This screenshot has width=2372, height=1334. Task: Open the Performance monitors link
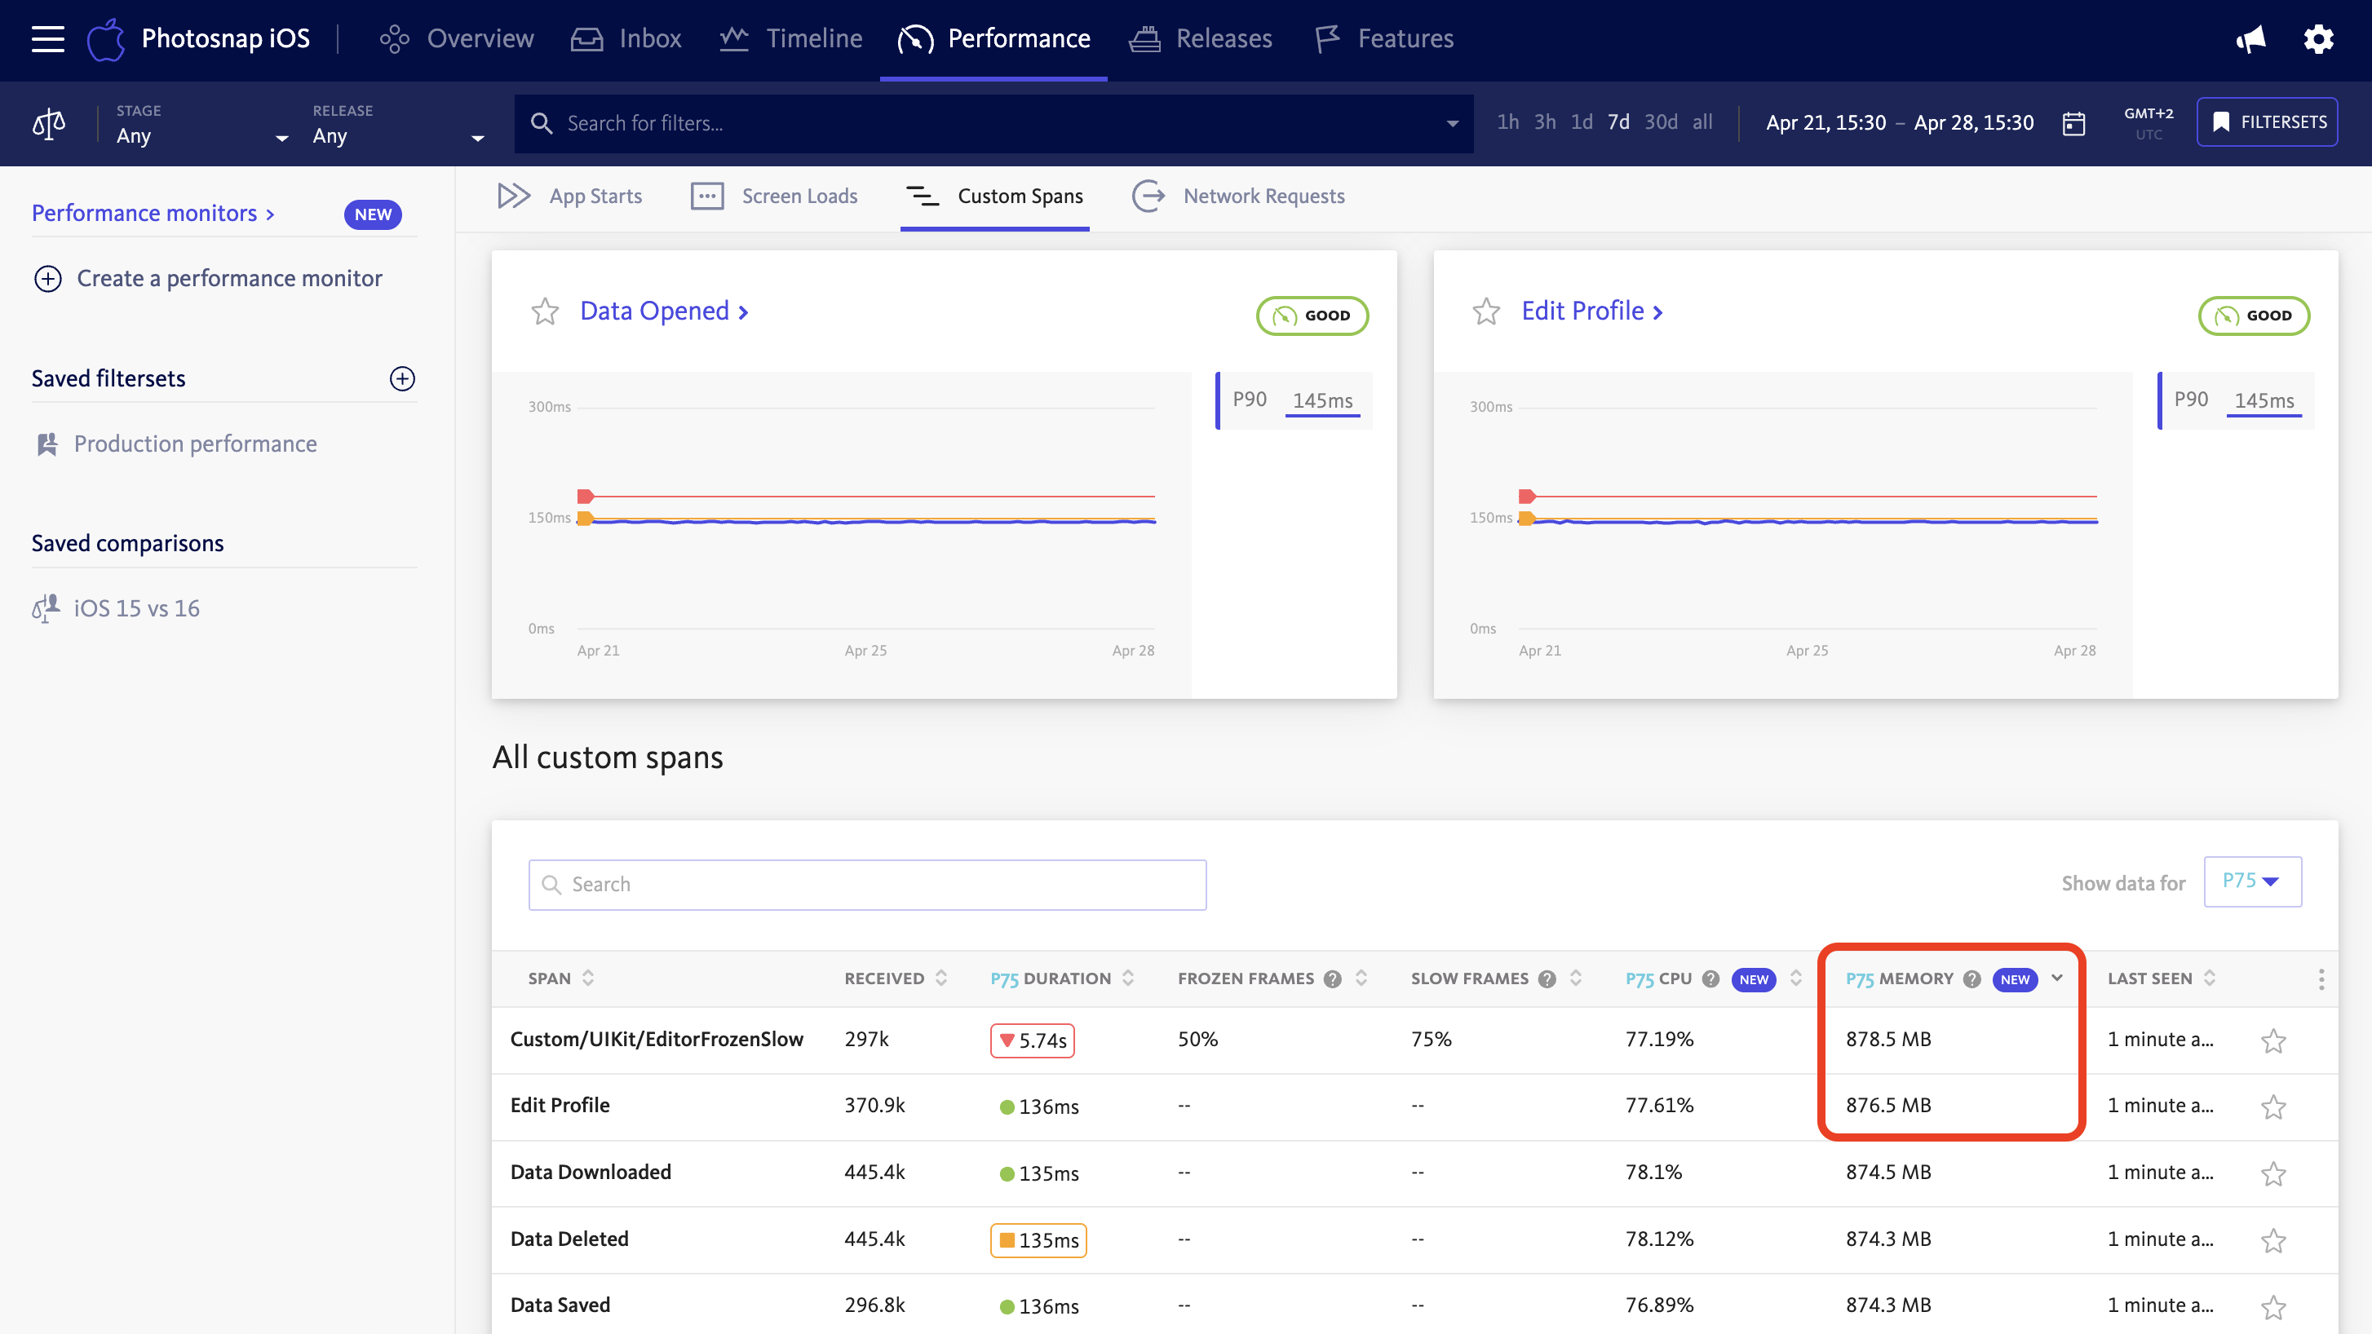[x=153, y=213]
